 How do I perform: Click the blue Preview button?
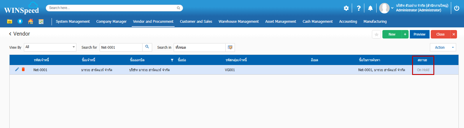click(419, 34)
